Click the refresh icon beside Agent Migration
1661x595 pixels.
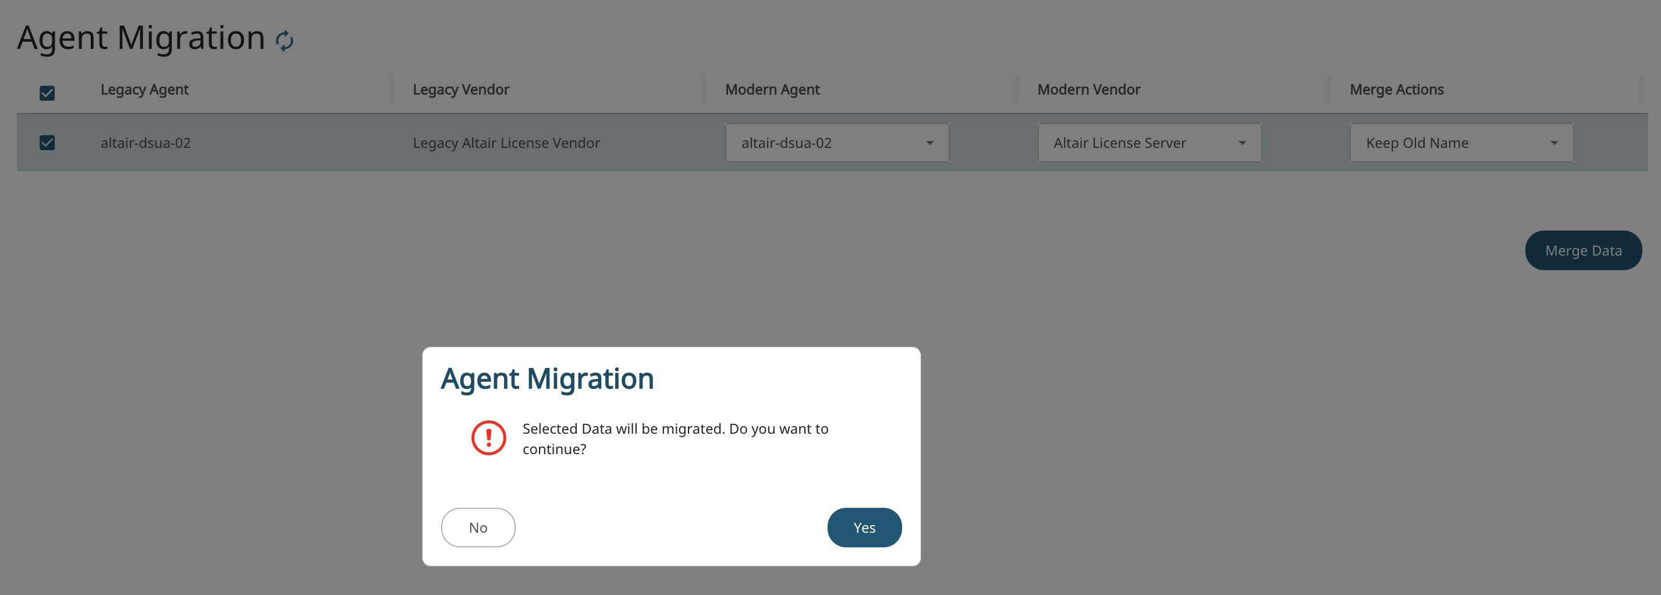point(285,41)
